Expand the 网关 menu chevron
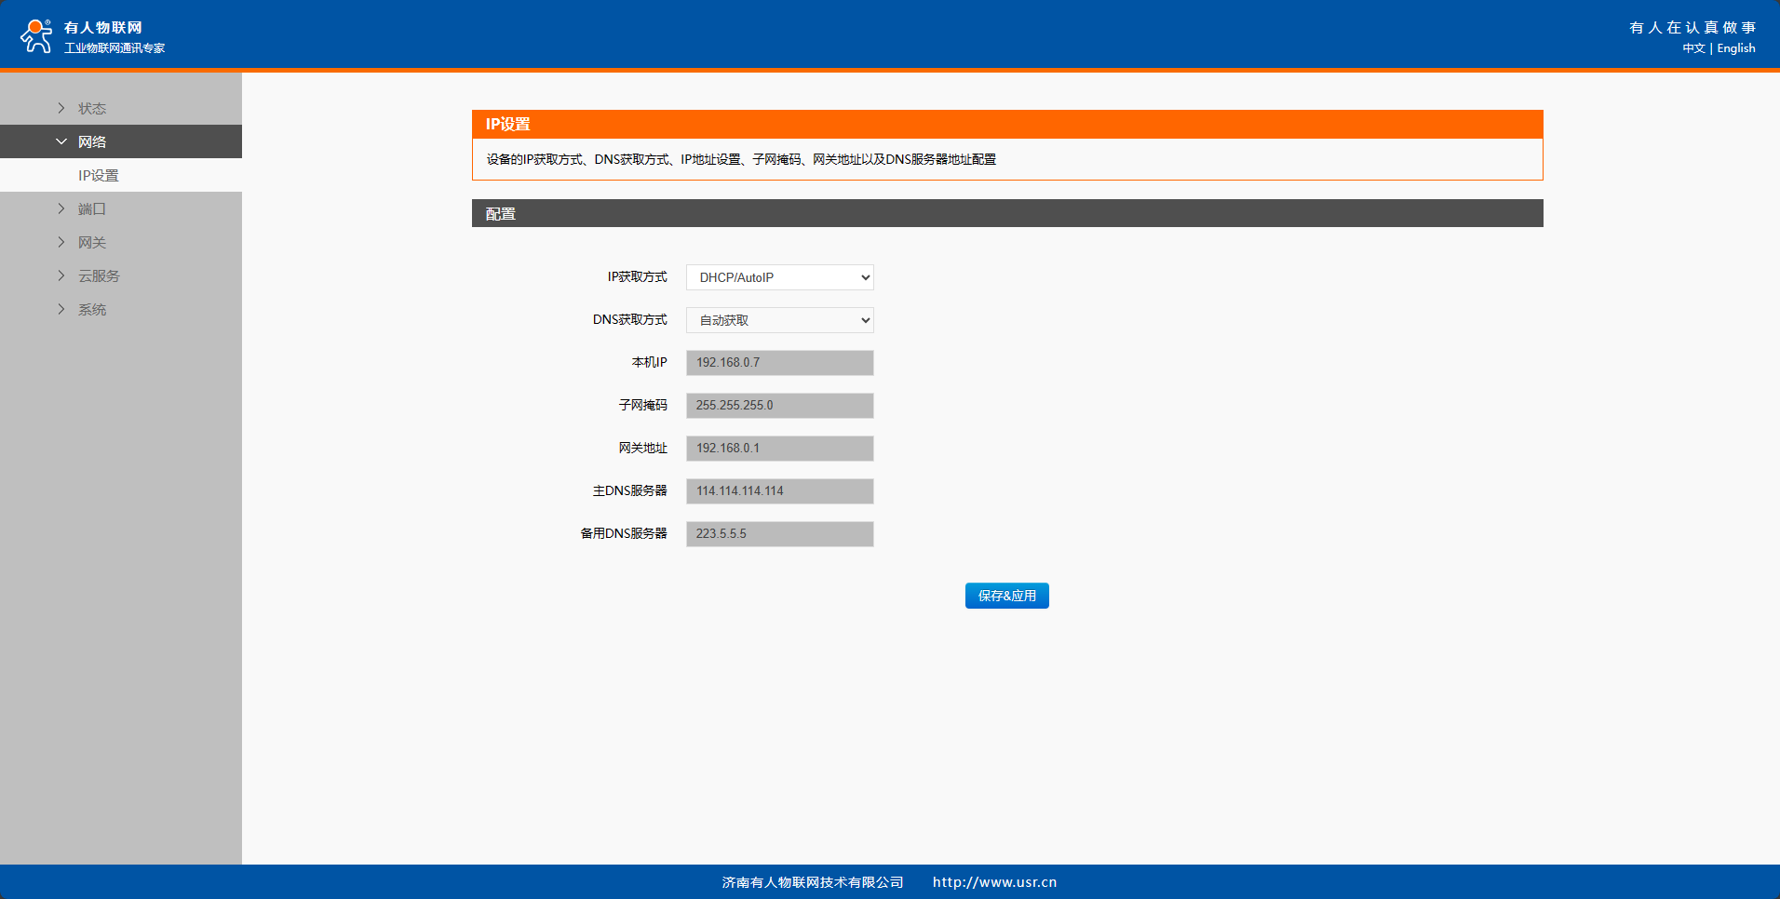The height and width of the screenshot is (899, 1780). click(x=61, y=242)
